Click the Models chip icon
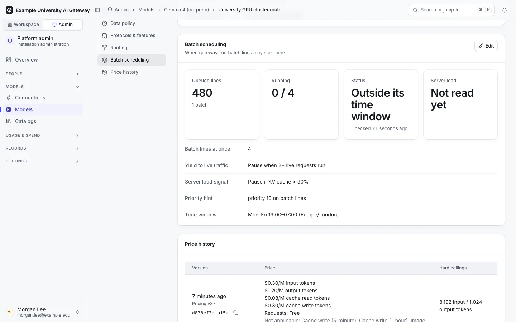Screen dimensions: 516x322 click(9, 109)
